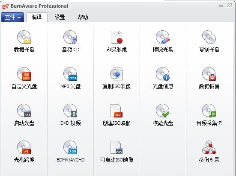Open the 启动光盘 bootable disc tool

[24, 115]
